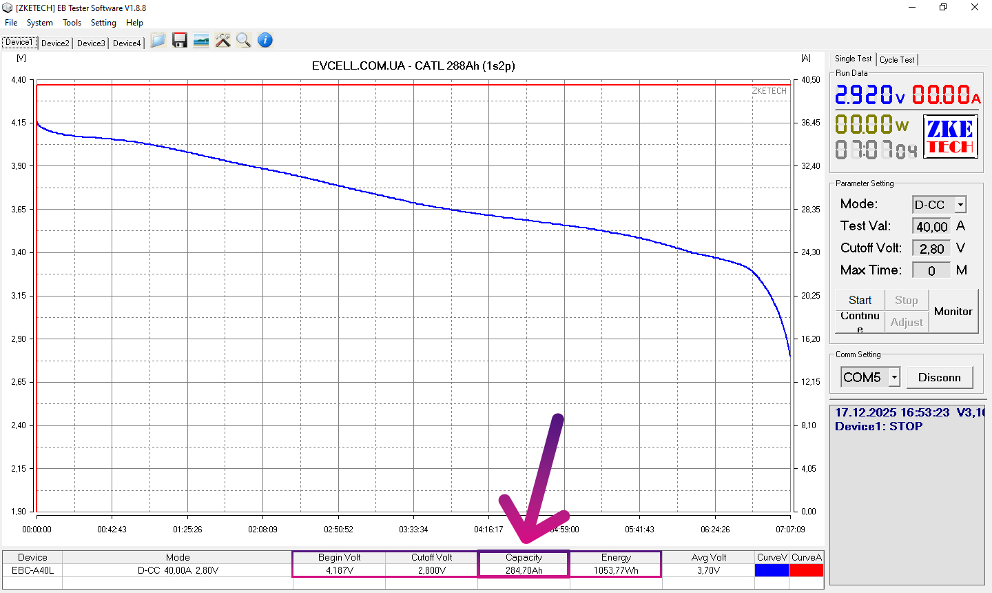Click the Cutoff Volt input field
The width and height of the screenshot is (992, 593).
point(931,248)
